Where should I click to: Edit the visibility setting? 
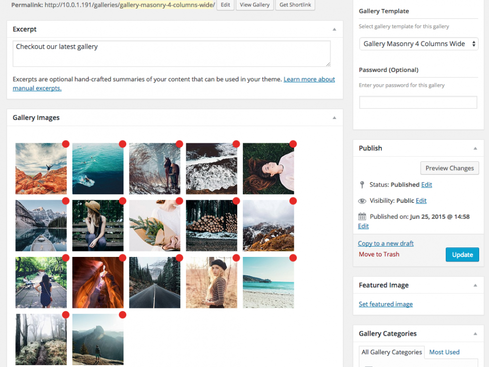tap(421, 201)
